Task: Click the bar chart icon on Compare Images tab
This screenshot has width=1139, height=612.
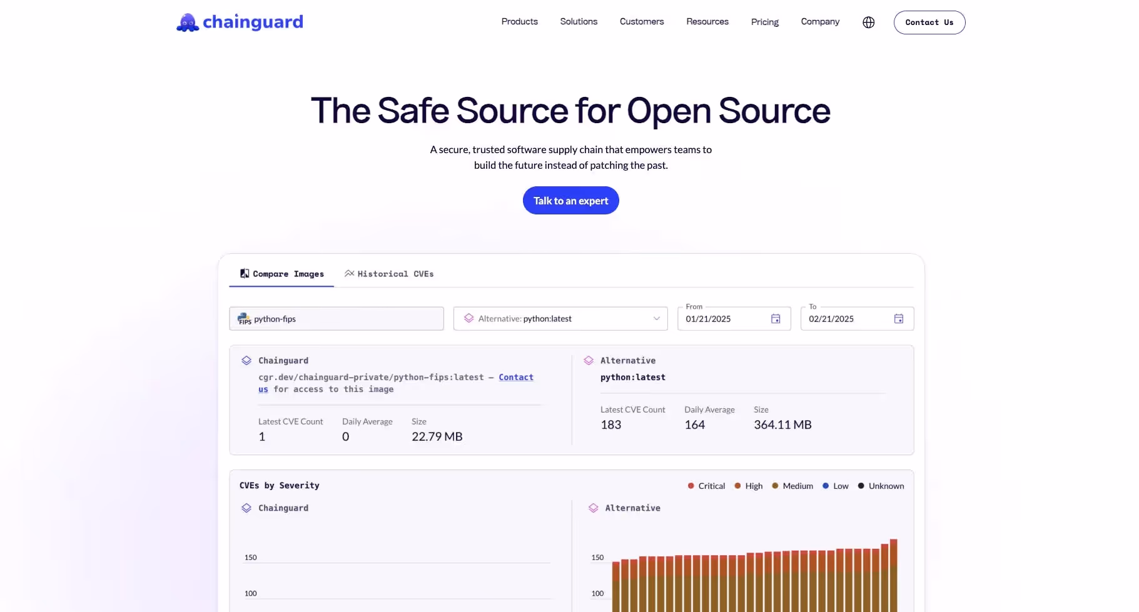Action: [245, 273]
